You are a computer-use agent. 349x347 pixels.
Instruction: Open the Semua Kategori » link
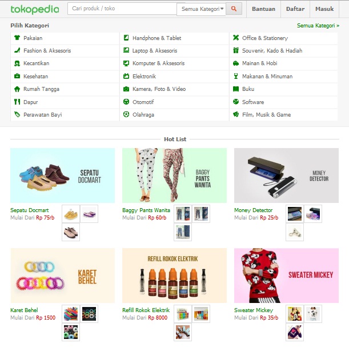[318, 26]
